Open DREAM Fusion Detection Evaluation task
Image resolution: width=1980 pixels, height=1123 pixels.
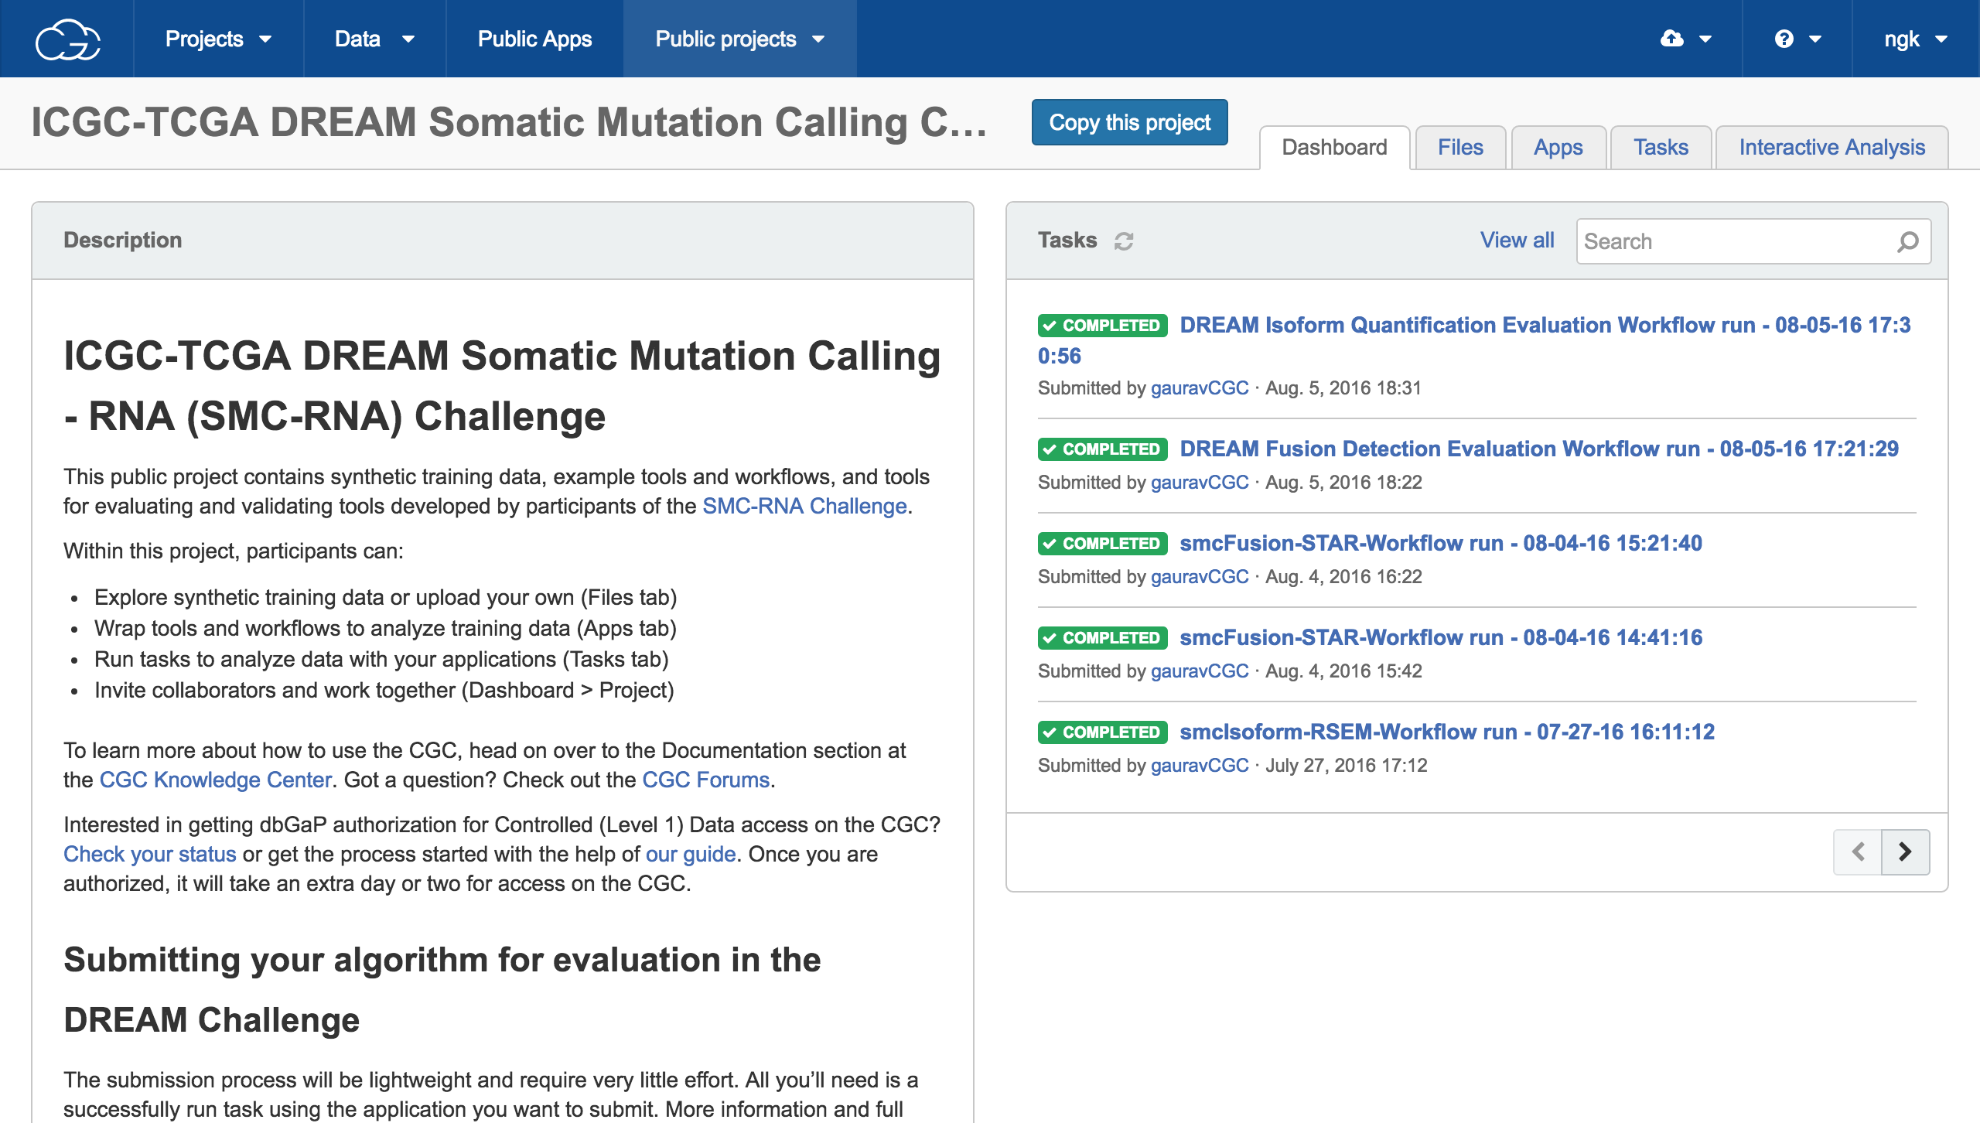pos(1538,449)
